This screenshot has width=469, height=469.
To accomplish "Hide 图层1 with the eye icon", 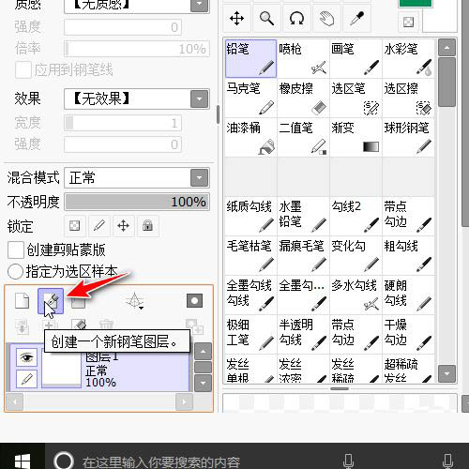I will pyautogui.click(x=26, y=357).
